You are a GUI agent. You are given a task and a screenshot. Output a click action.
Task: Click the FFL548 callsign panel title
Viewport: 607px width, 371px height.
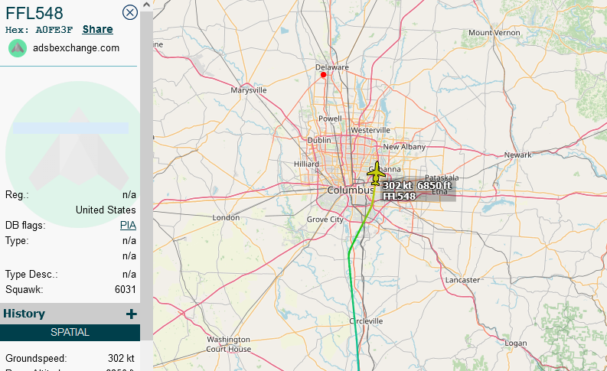click(34, 12)
